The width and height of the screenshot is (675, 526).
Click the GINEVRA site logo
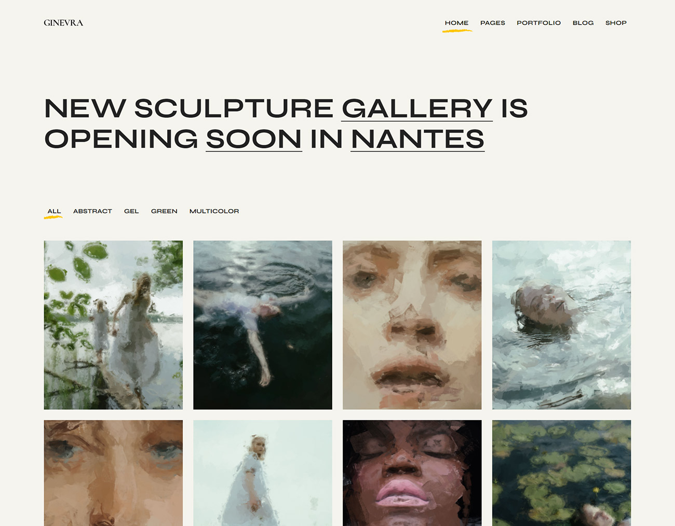(x=63, y=23)
